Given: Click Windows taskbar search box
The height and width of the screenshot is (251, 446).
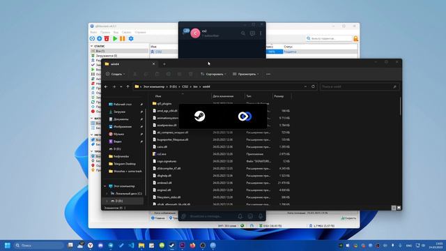Looking at the screenshot, I should (38, 245).
